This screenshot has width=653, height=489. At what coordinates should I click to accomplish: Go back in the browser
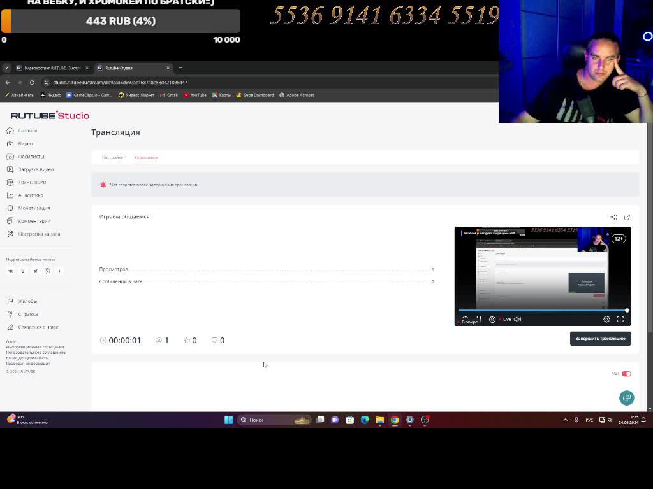8,83
